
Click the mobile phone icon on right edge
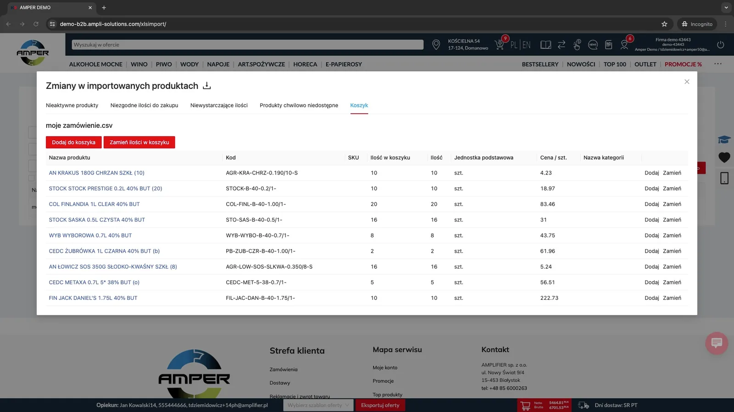[724, 178]
